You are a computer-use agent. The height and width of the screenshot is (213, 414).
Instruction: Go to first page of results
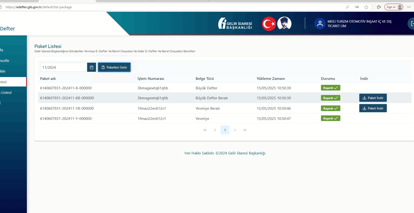coord(205,130)
